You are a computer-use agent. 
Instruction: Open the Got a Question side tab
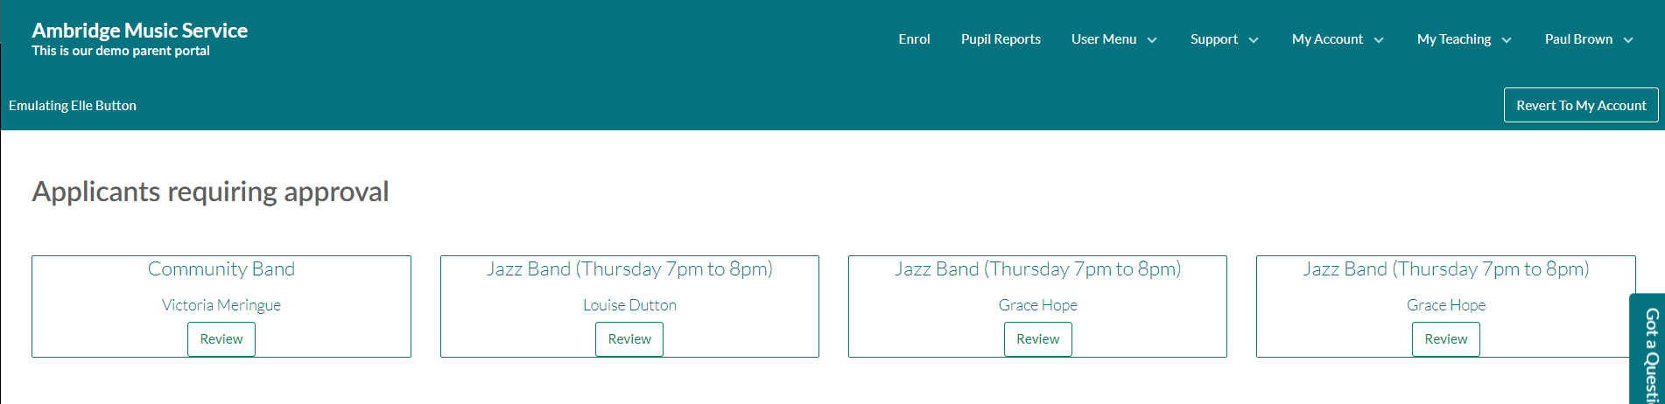pos(1647,350)
